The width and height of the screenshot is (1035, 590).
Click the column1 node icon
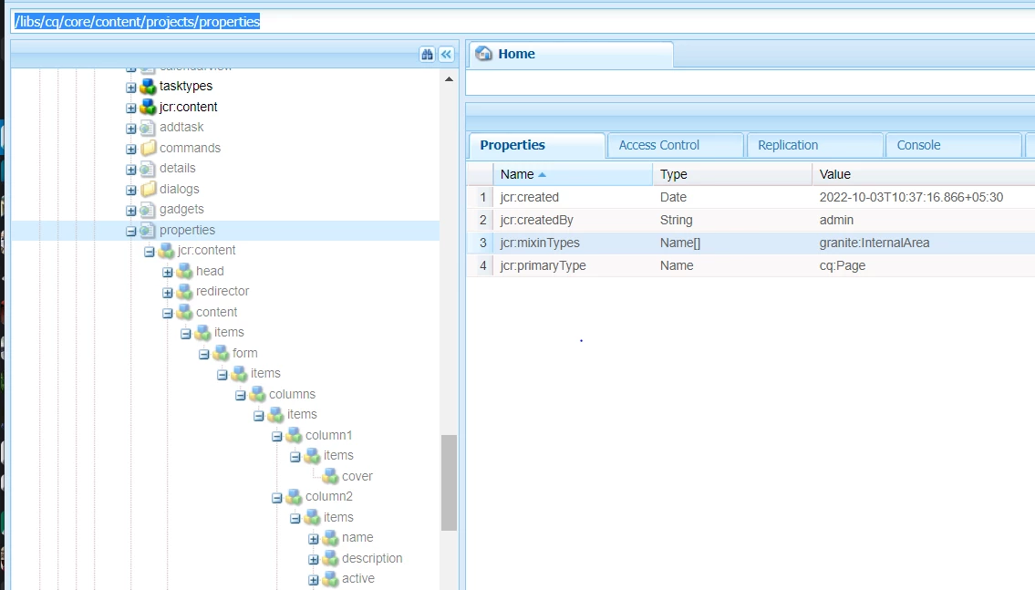tap(294, 436)
